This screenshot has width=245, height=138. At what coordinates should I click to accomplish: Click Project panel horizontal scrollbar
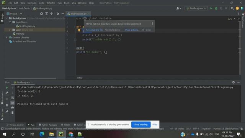[x=30, y=79]
